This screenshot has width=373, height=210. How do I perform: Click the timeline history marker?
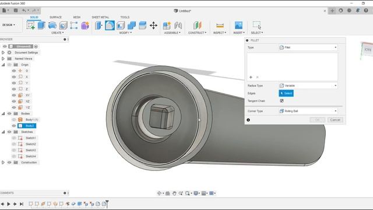pos(107,204)
